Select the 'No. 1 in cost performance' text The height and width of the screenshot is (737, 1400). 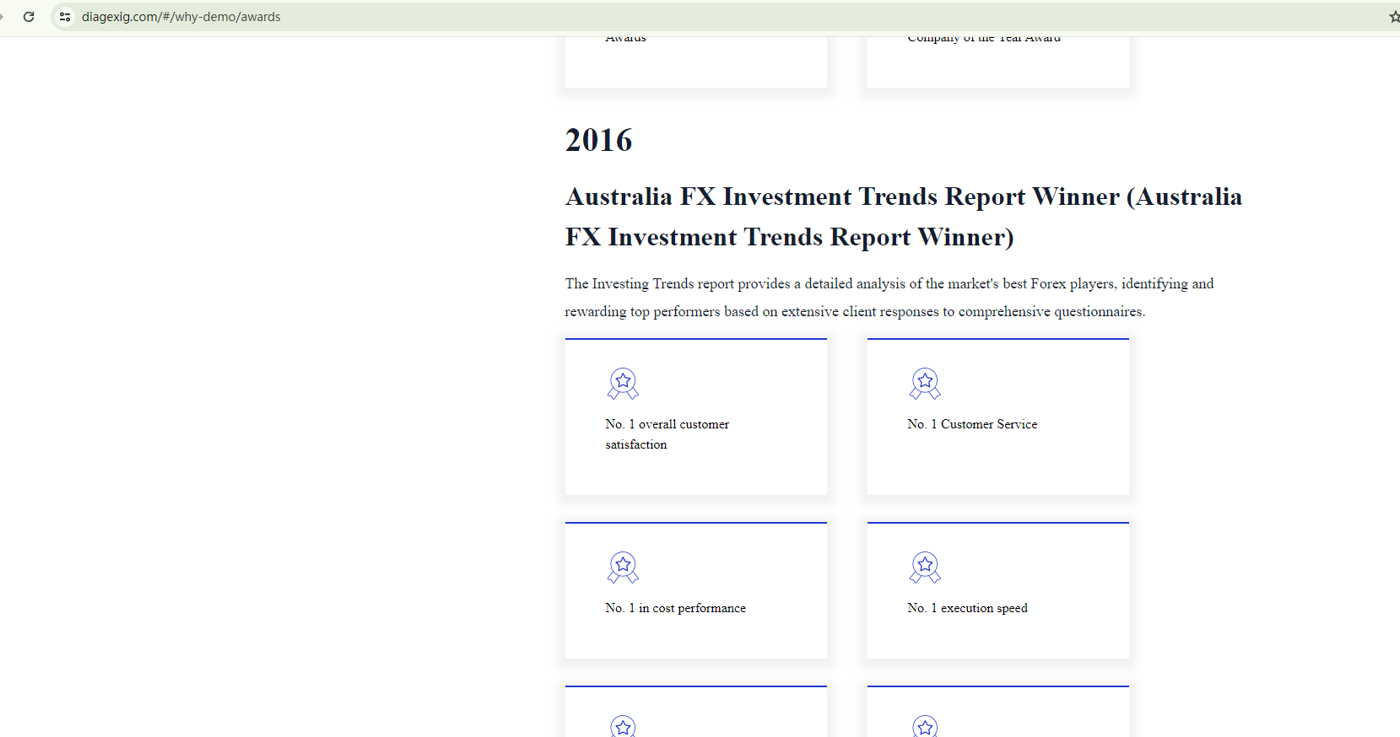pyautogui.click(x=675, y=608)
